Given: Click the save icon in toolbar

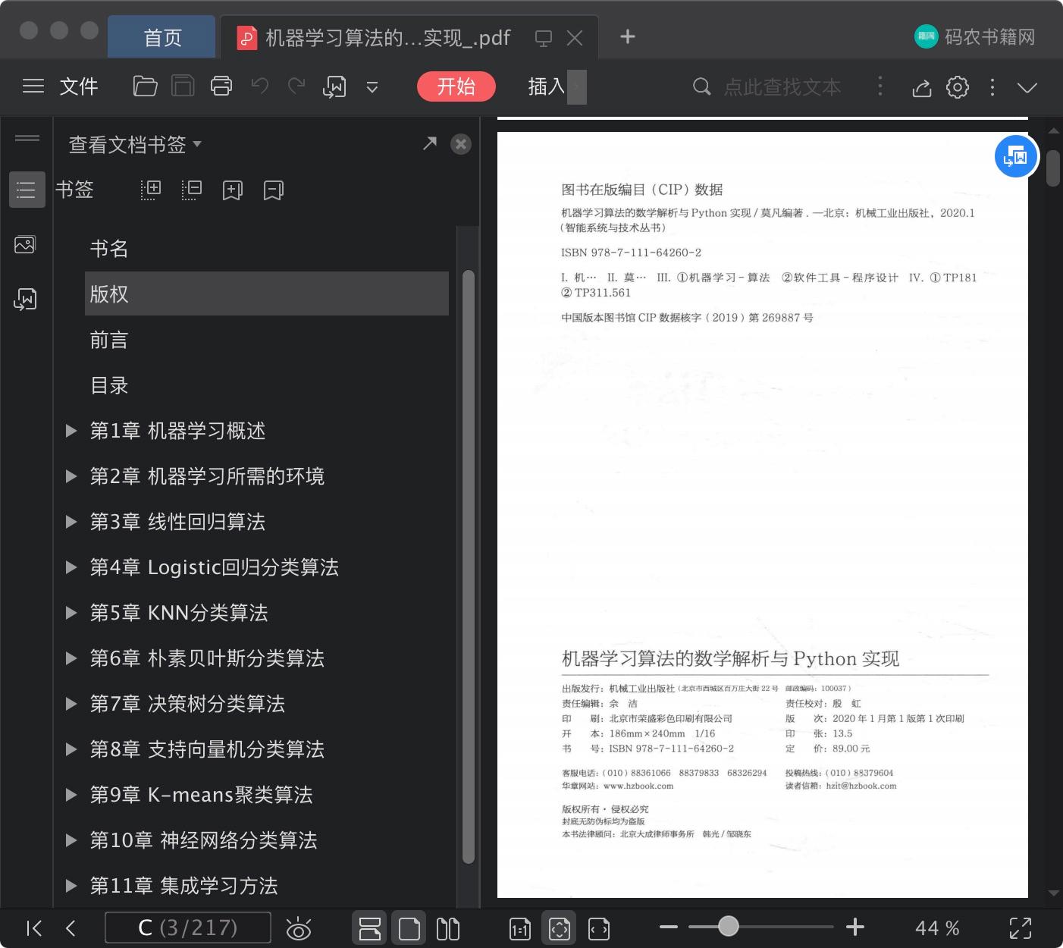Looking at the screenshot, I should [x=183, y=86].
